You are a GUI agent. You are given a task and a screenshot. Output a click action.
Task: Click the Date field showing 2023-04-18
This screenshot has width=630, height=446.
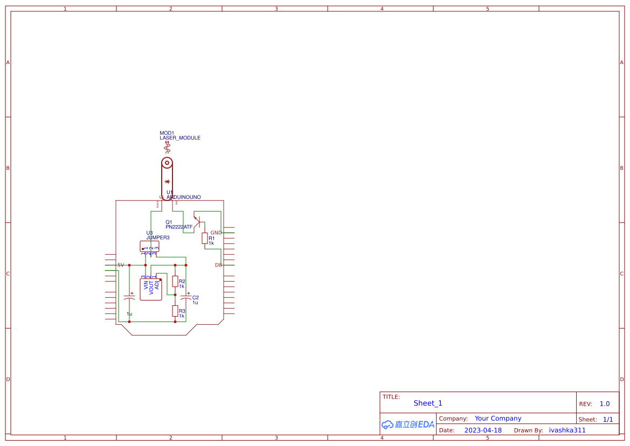483,430
